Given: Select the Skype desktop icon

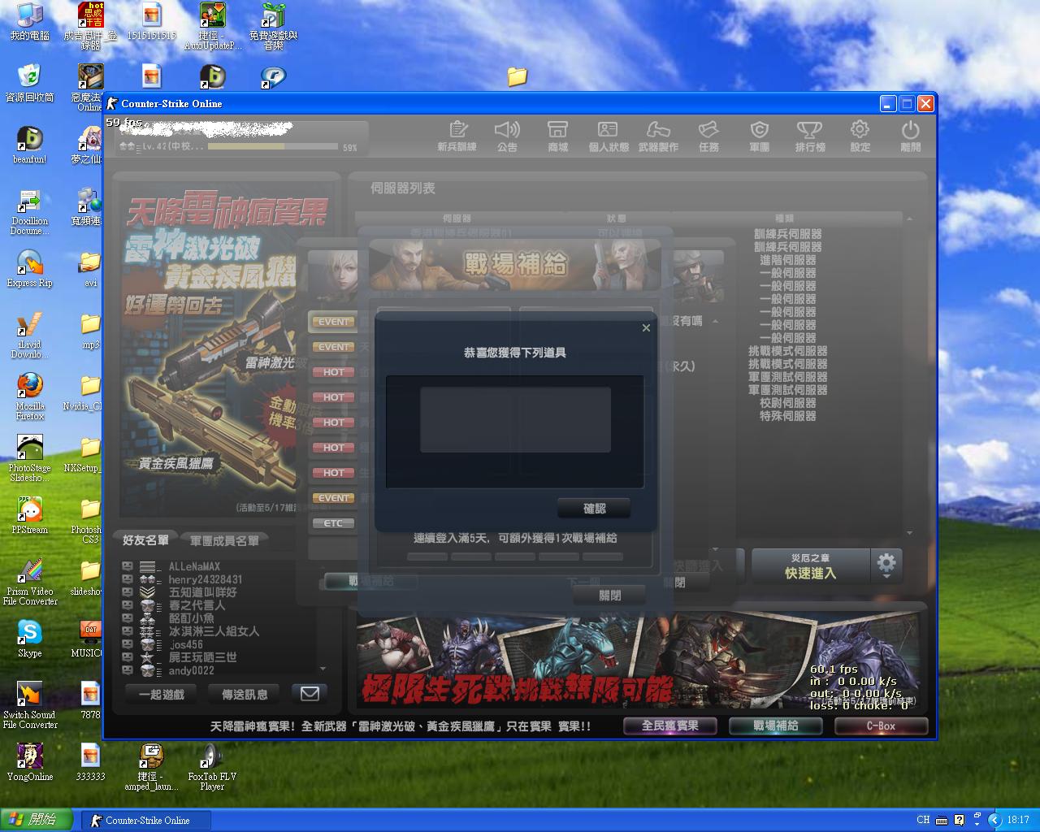Looking at the screenshot, I should pos(30,639).
